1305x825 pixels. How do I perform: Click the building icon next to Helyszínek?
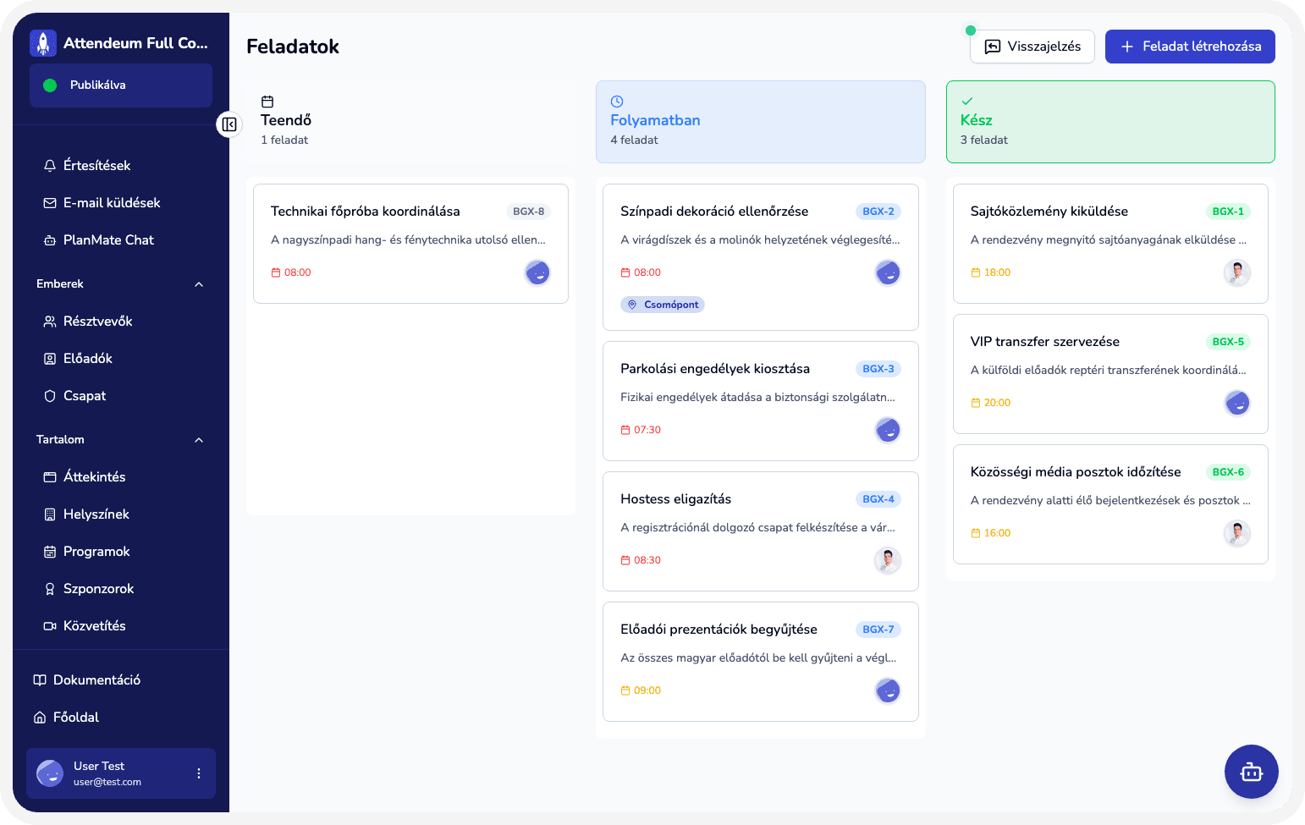click(x=50, y=514)
